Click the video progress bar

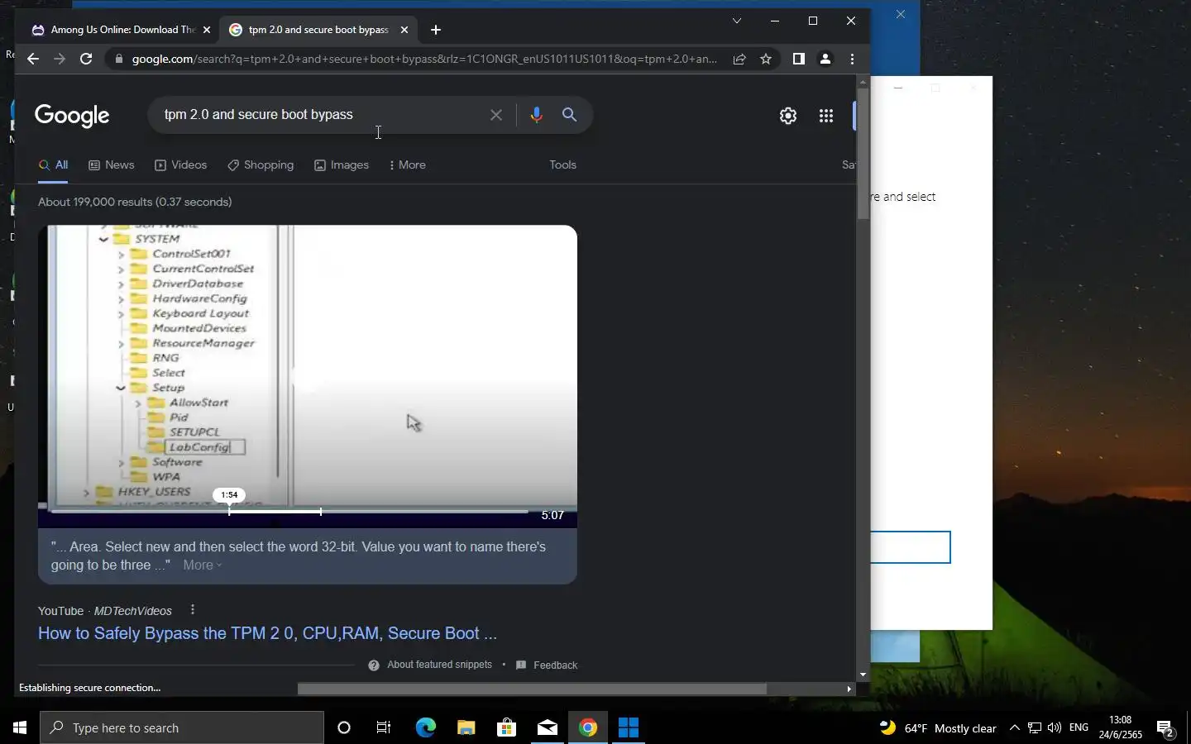(x=289, y=512)
